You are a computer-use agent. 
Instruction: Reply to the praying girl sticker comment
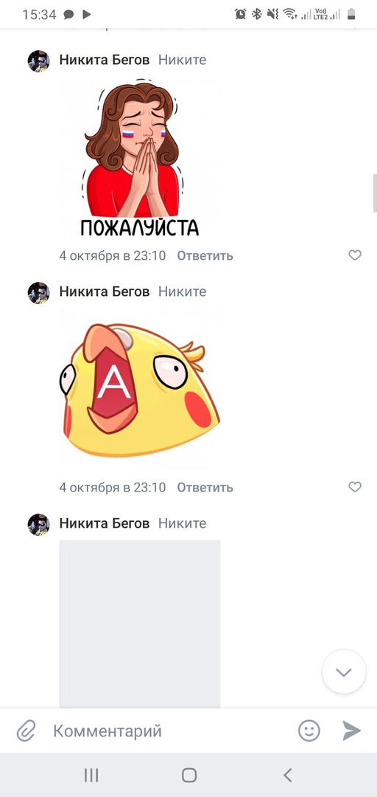(205, 255)
